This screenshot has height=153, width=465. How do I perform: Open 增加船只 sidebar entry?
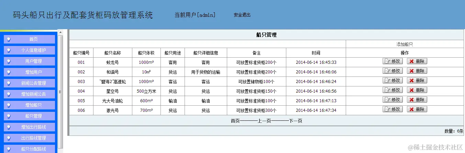[29, 105]
